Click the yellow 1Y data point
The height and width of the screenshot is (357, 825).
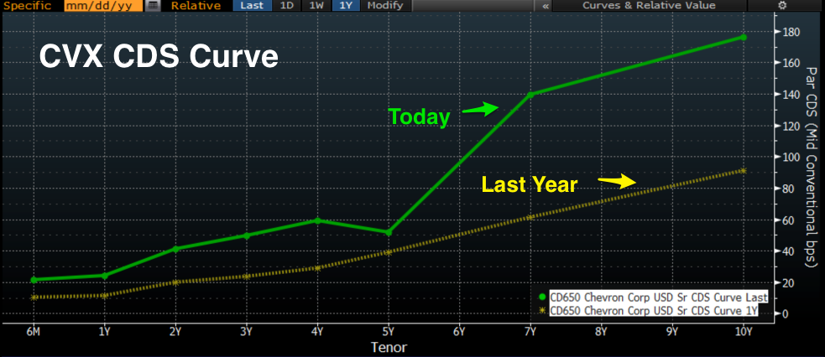[105, 296]
